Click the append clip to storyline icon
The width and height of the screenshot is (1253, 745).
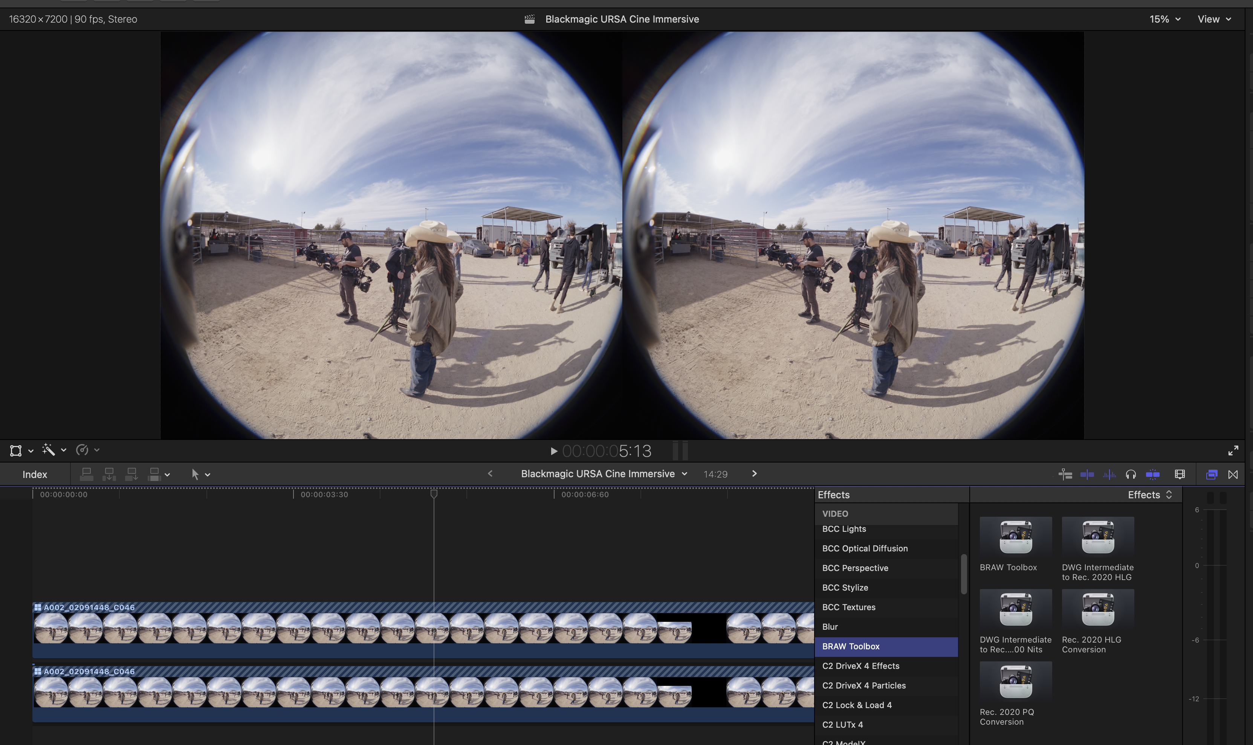[x=131, y=474]
